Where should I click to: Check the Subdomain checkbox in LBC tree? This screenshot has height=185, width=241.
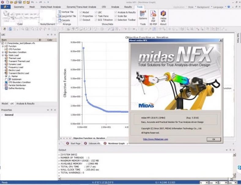[x=6, y=79]
